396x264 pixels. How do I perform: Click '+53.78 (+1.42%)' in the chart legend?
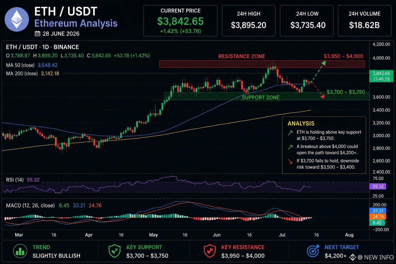point(132,56)
